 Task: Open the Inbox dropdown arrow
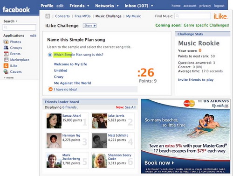(x=152, y=6)
